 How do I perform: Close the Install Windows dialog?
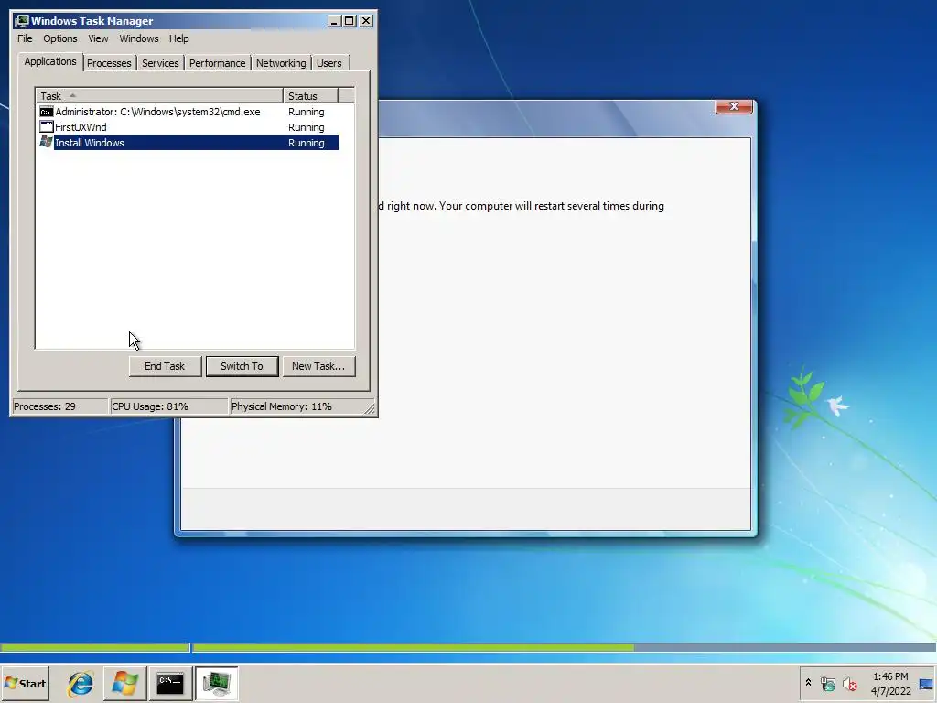[x=734, y=106]
